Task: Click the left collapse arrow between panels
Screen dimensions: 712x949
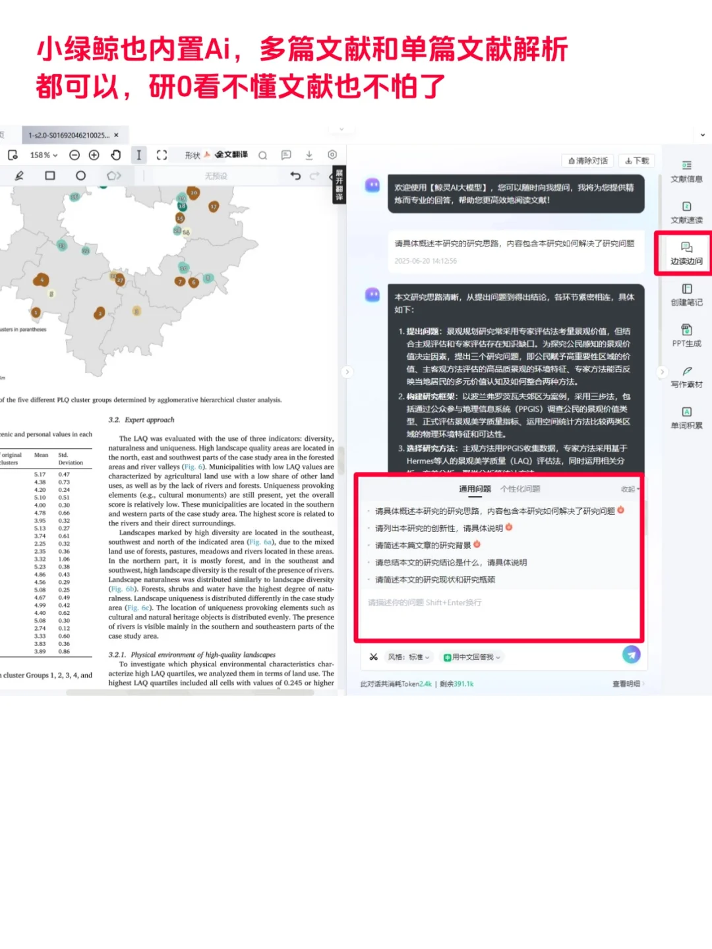Action: coord(347,372)
